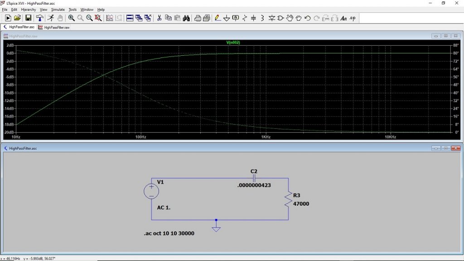464x261 pixels.
Task: Select the Cut scissors tool
Action: [x=159, y=18]
